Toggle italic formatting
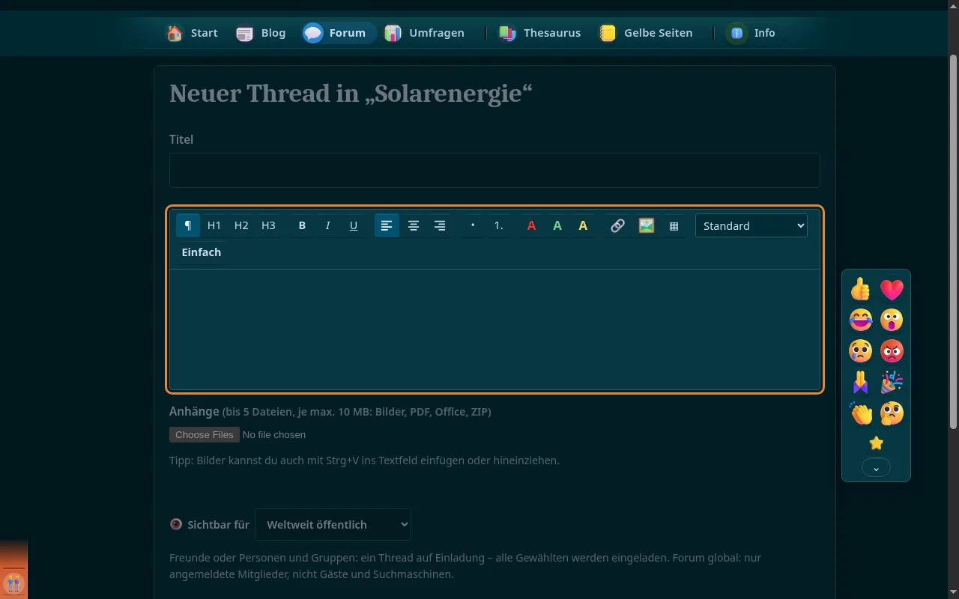Viewport: 959px width, 599px height. (327, 225)
